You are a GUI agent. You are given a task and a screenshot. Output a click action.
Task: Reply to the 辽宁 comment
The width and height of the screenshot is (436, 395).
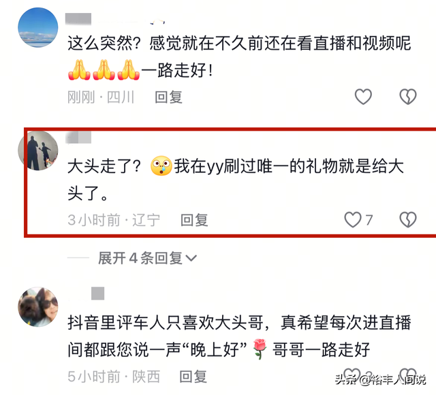pyautogui.click(x=194, y=220)
